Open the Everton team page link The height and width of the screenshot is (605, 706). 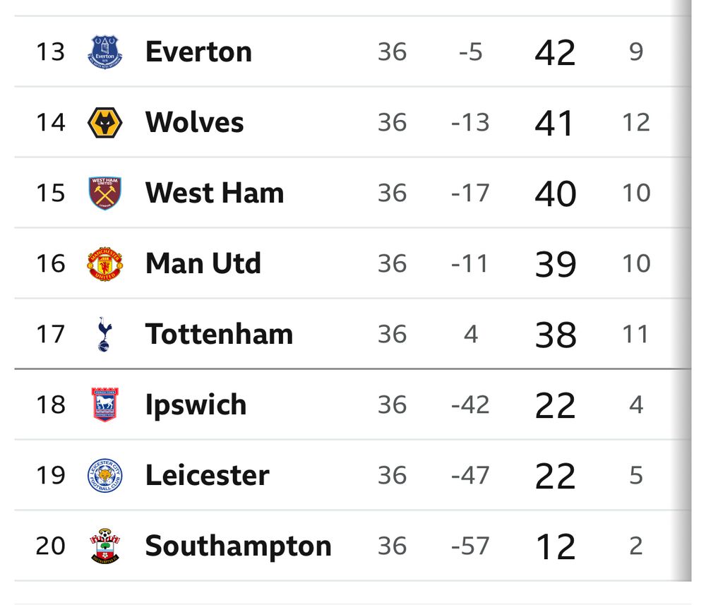pos(198,52)
